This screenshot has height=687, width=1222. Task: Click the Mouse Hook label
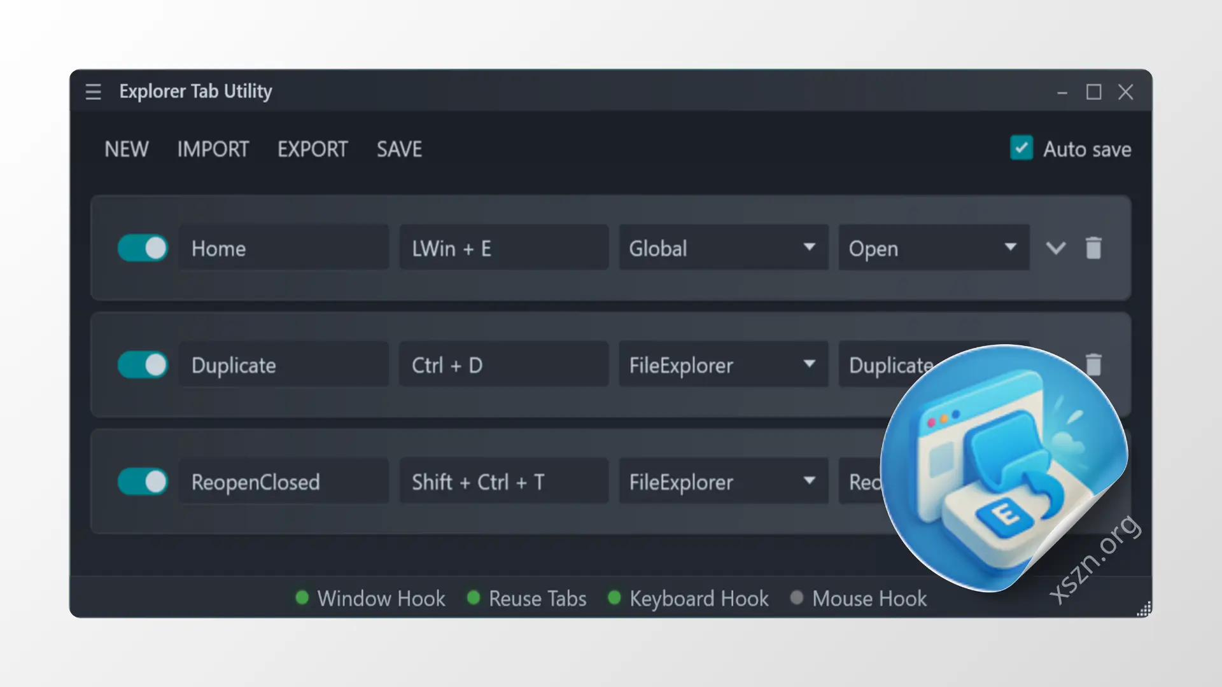(869, 599)
